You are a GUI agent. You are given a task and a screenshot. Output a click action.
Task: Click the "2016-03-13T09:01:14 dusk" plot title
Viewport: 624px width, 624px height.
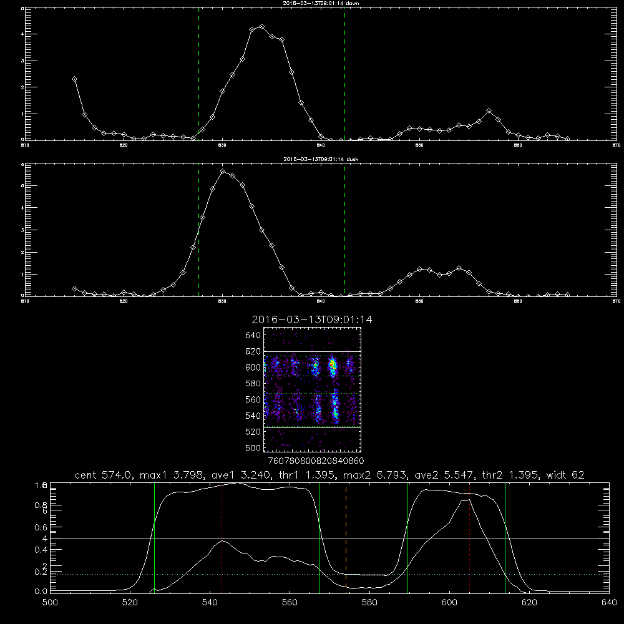(321, 159)
